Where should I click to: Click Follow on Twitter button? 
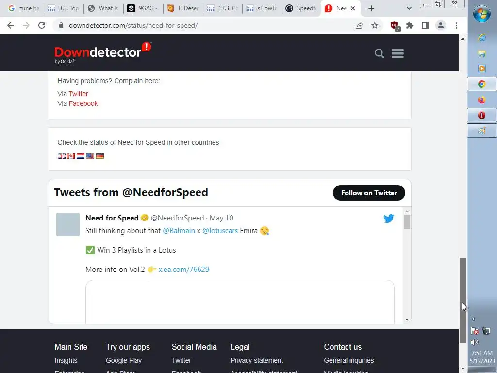(369, 193)
